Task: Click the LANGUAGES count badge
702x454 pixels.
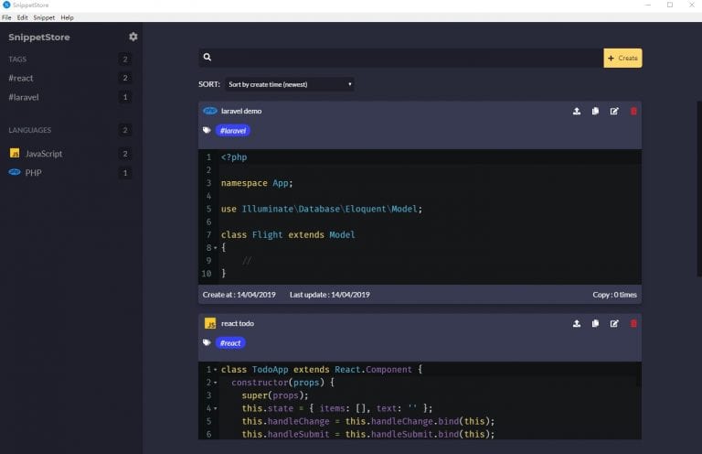Action: click(x=125, y=130)
